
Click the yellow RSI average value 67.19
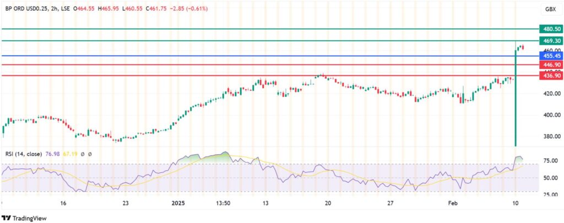69,155
